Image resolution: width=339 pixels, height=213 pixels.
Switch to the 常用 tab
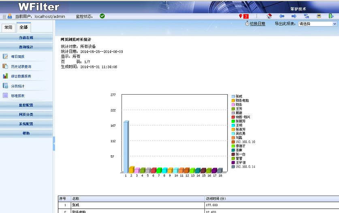click(x=8, y=27)
